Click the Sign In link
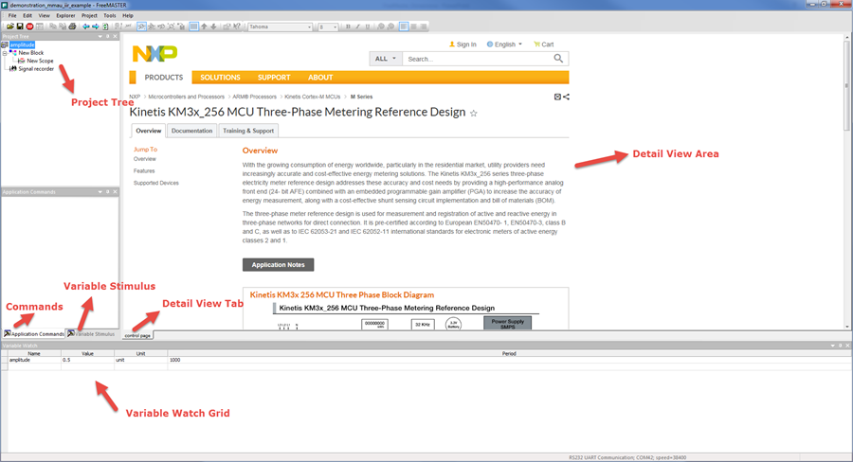Image resolution: width=853 pixels, height=462 pixels. coord(463,44)
